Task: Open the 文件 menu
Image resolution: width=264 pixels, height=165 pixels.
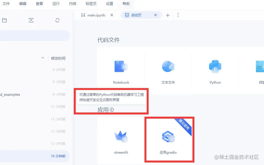Action: 6,4
